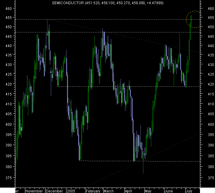The width and height of the screenshot is (215, 193).
Task: Select the November label on the time axis
Action: pyautogui.click(x=34, y=191)
